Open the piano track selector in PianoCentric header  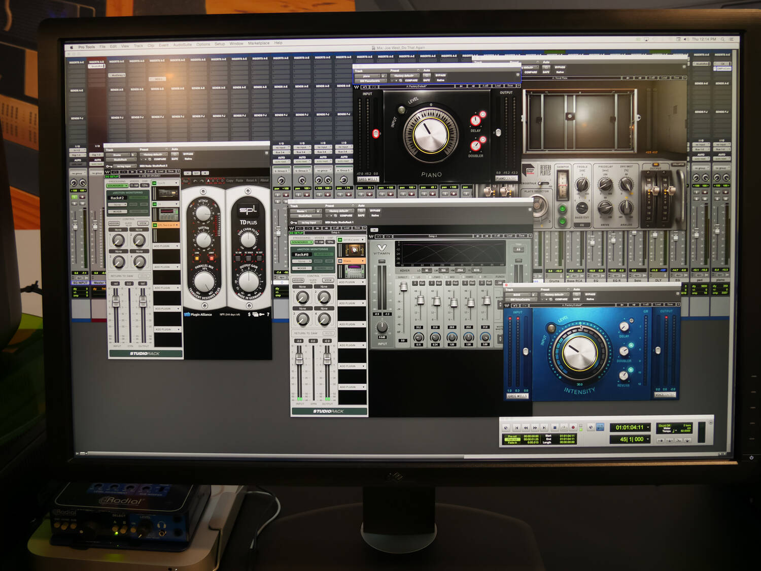(369, 76)
